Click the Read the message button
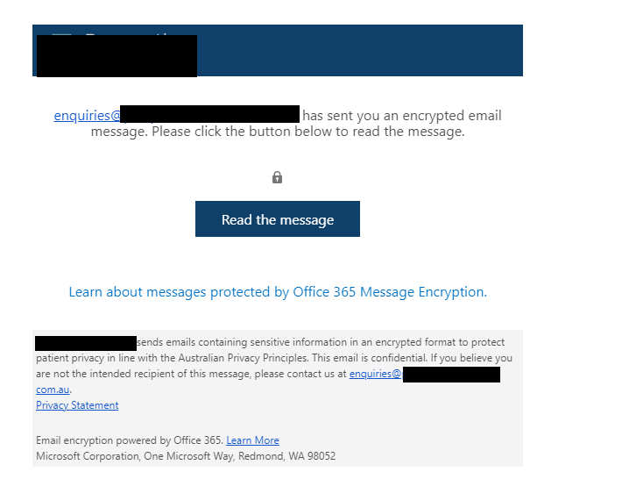Screen dimensions: 622x479 point(277,219)
